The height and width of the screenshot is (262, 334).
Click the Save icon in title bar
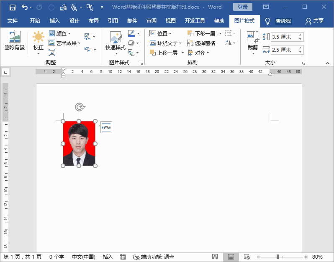point(13,8)
